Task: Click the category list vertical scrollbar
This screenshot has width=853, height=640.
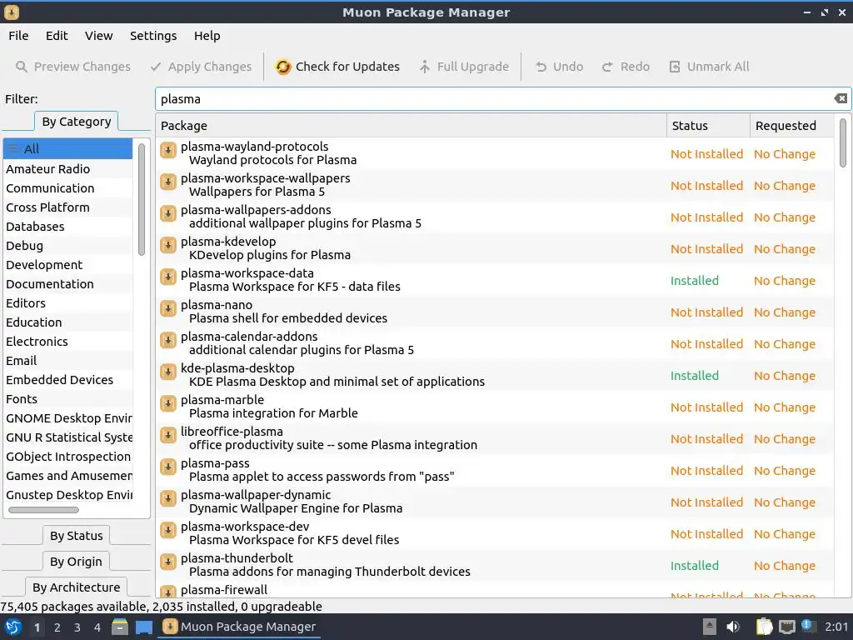Action: click(x=142, y=199)
